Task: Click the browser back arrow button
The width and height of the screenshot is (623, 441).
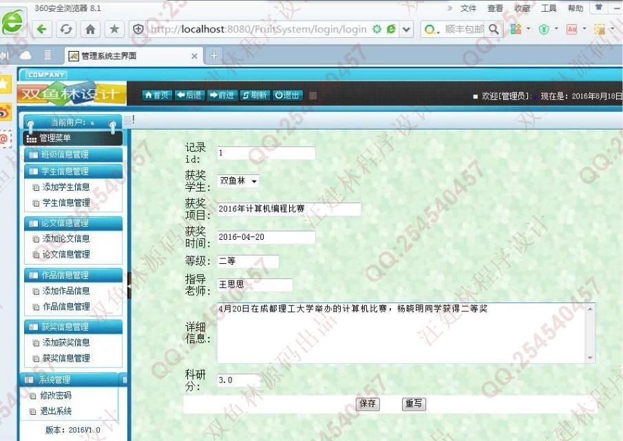Action: pyautogui.click(x=42, y=29)
